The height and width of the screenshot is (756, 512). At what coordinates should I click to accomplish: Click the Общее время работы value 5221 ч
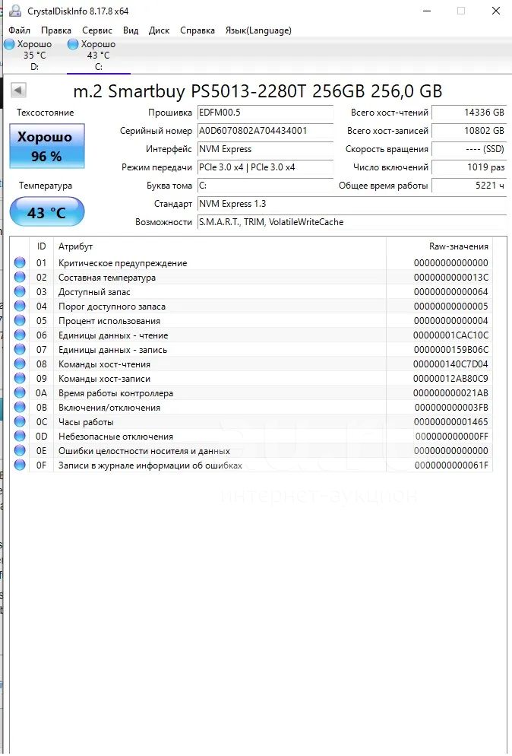(x=469, y=186)
